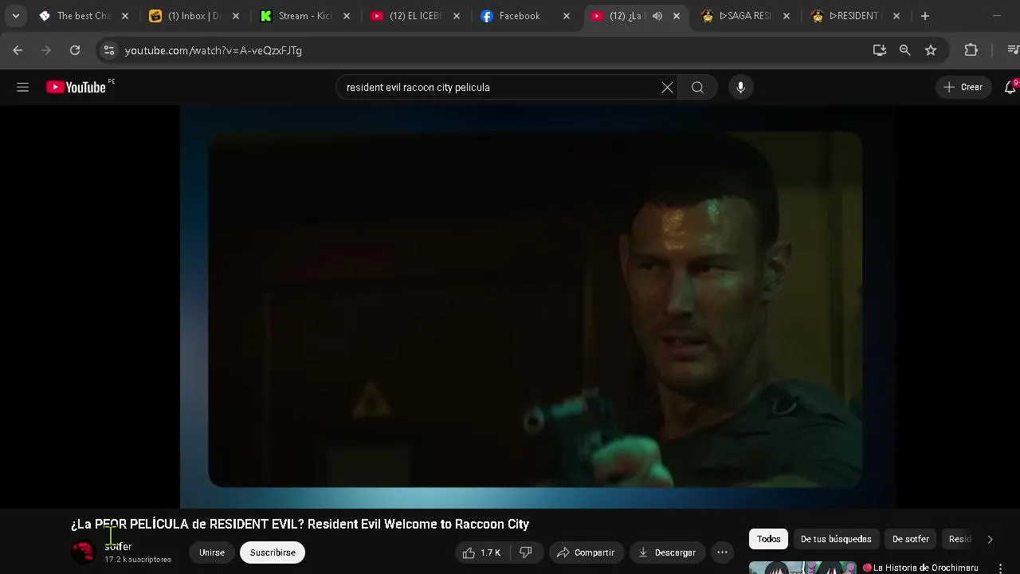The image size is (1020, 574).
Task: Switch to the RESIDENT tab
Action: (x=855, y=16)
